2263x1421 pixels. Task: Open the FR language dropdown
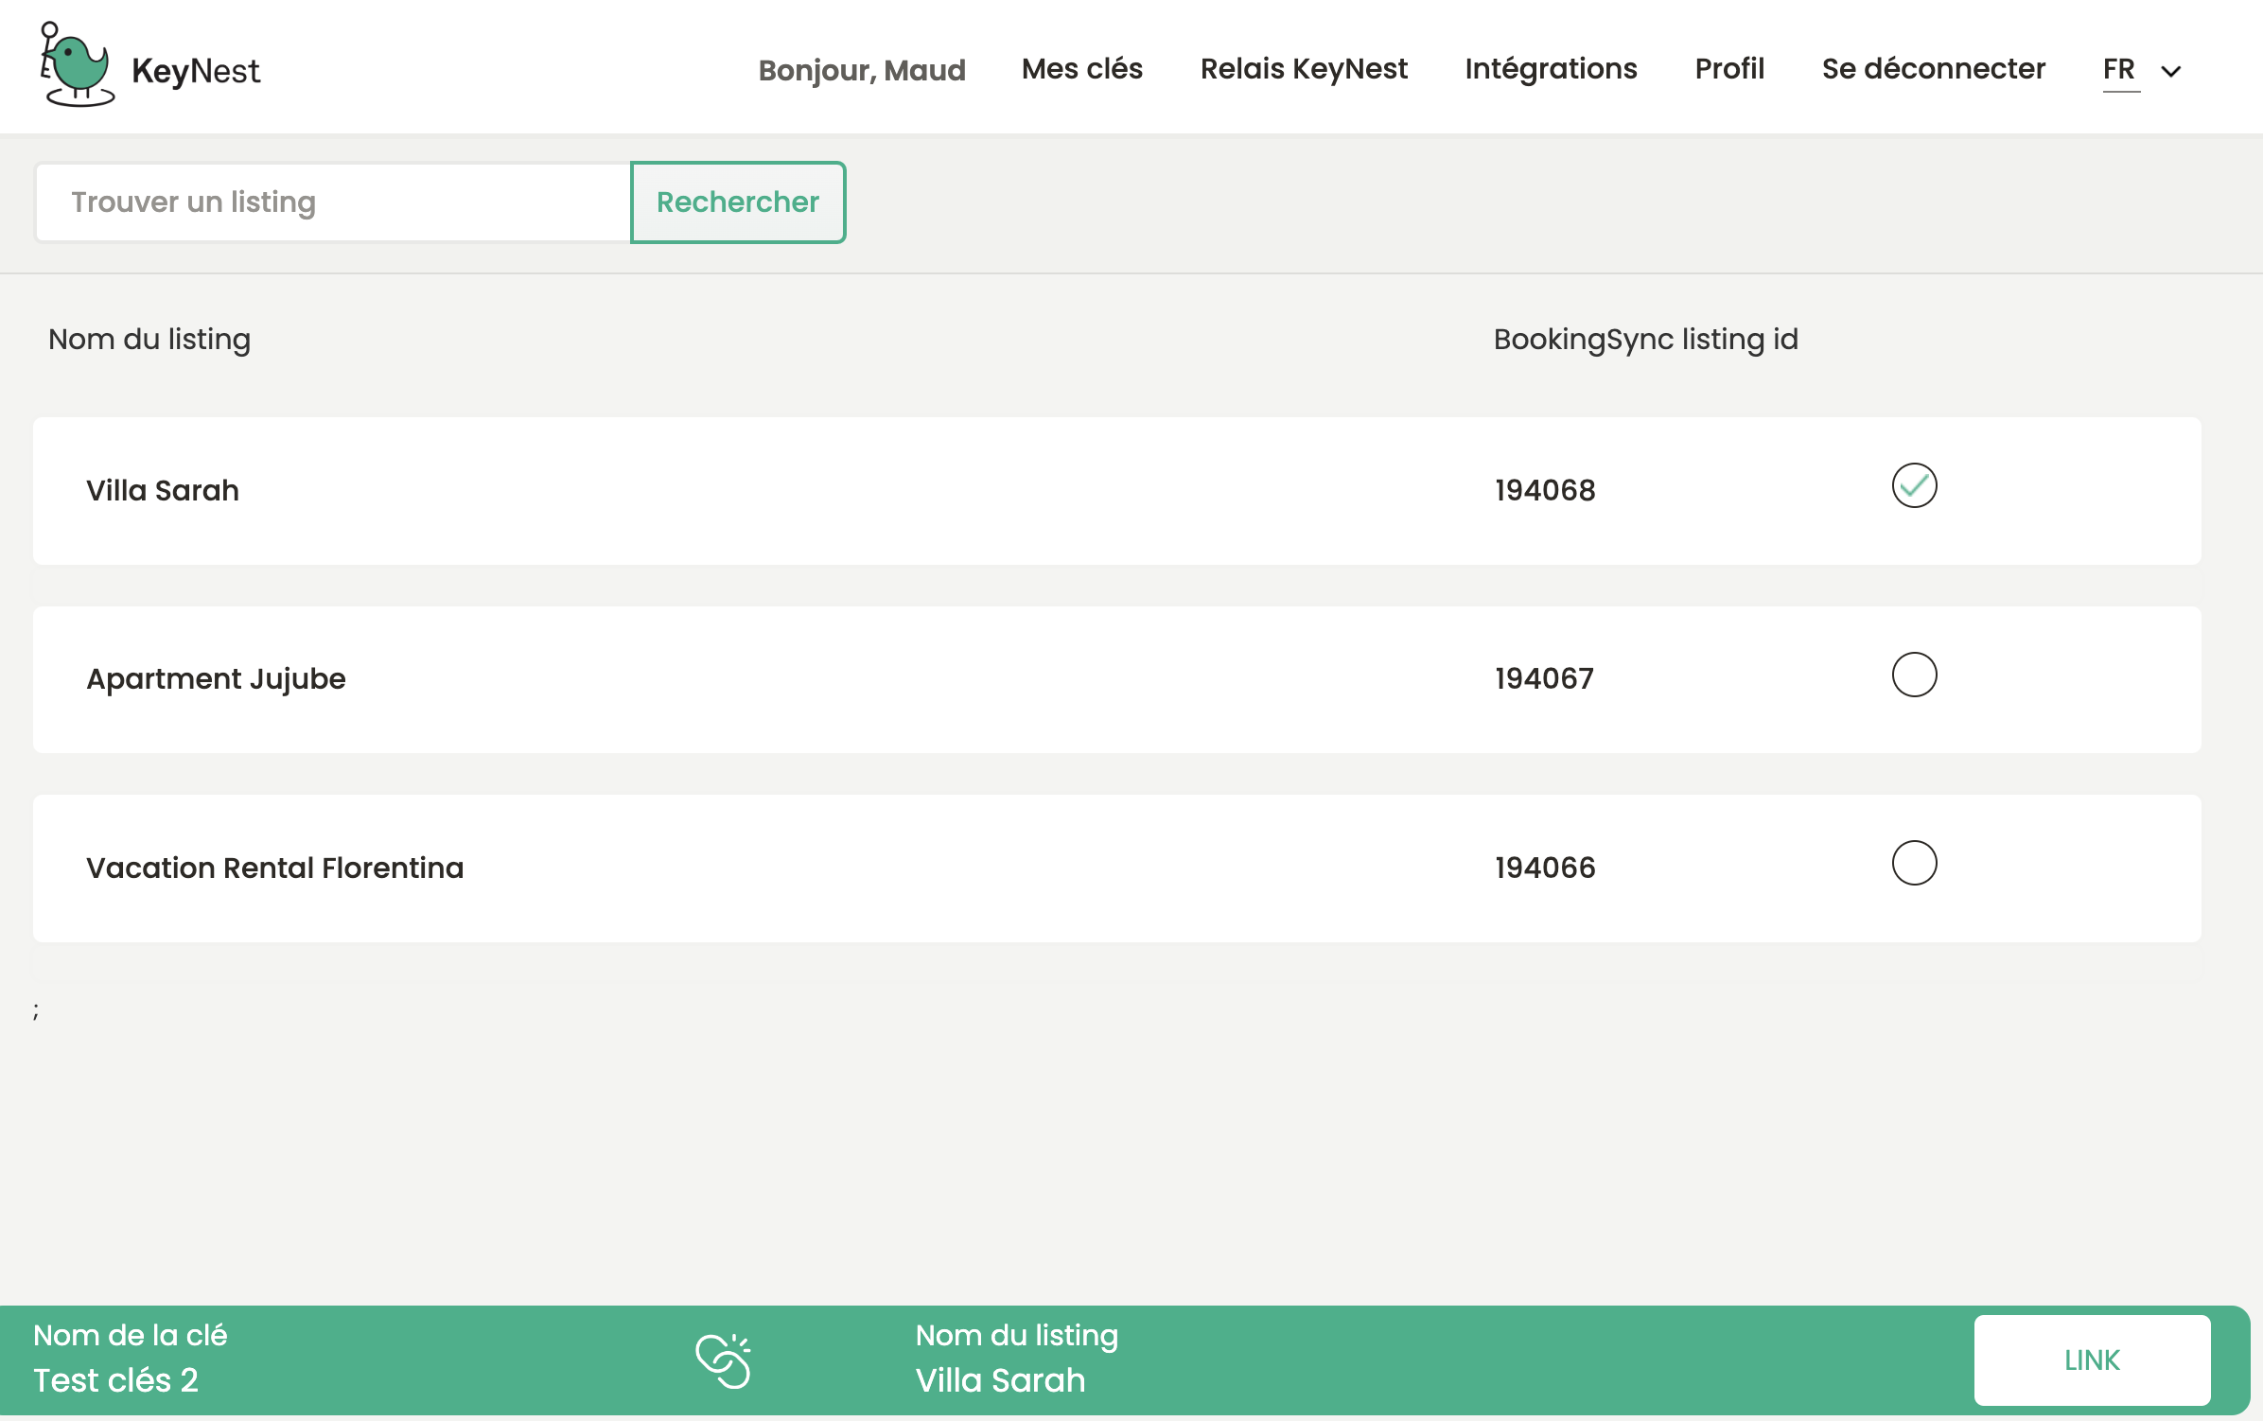tap(2140, 68)
